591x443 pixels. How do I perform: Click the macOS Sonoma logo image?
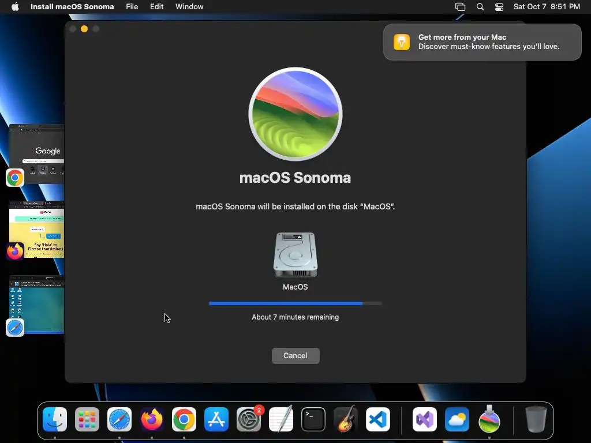[295, 114]
